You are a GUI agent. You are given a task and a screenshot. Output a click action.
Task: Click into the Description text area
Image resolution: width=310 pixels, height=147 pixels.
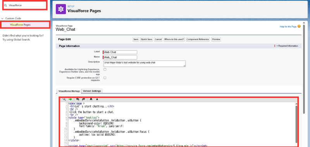click(x=144, y=63)
